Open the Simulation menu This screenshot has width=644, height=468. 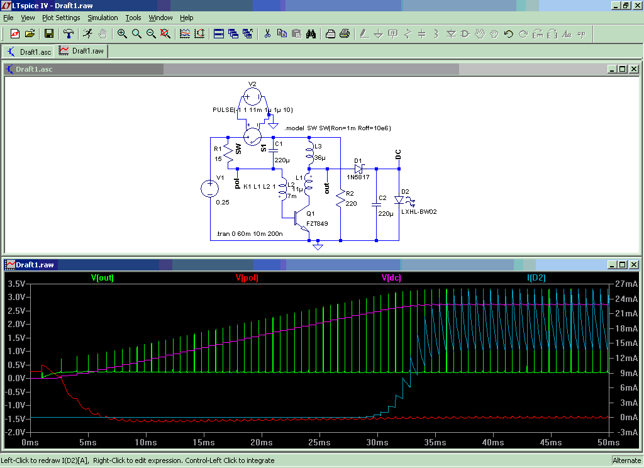coord(103,18)
